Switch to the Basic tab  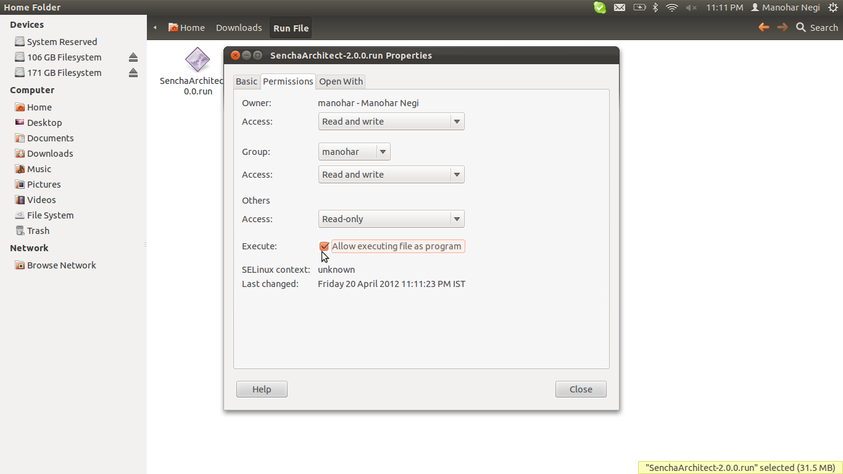(x=246, y=81)
